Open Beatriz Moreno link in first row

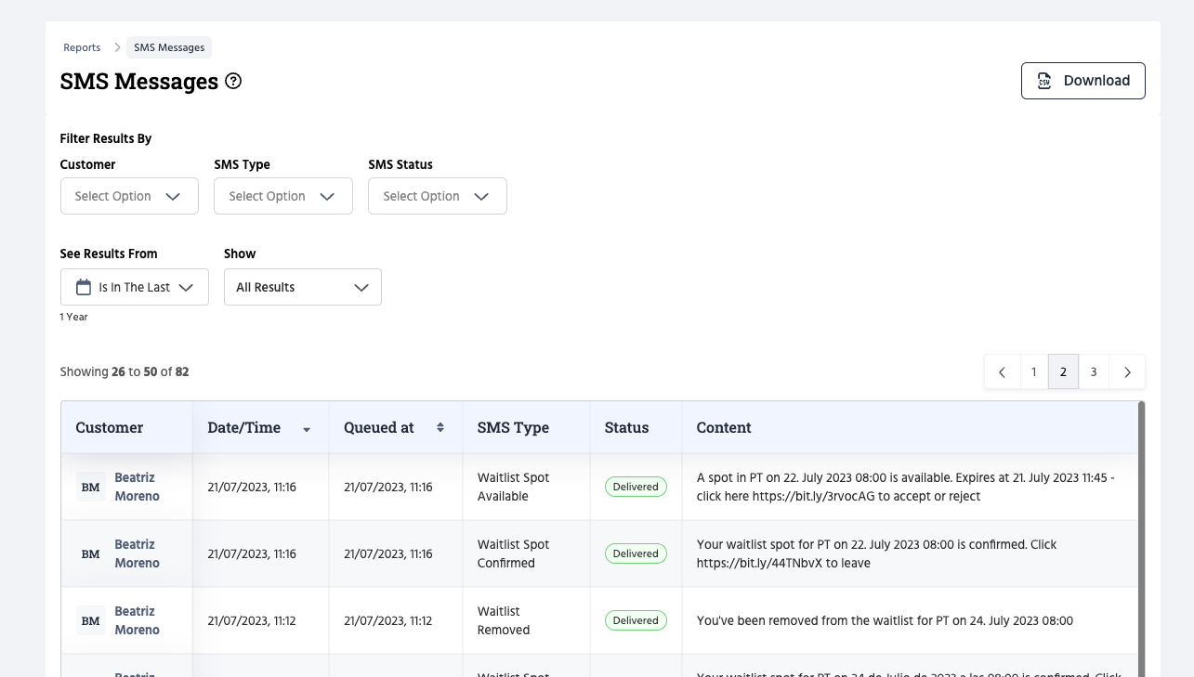click(x=137, y=487)
